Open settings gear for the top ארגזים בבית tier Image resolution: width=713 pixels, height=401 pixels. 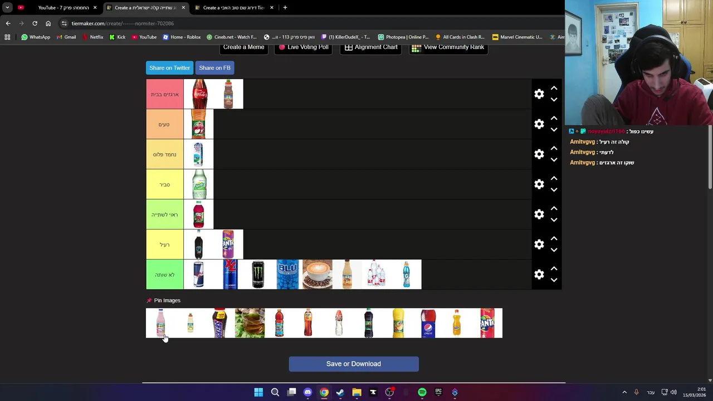pos(539,94)
